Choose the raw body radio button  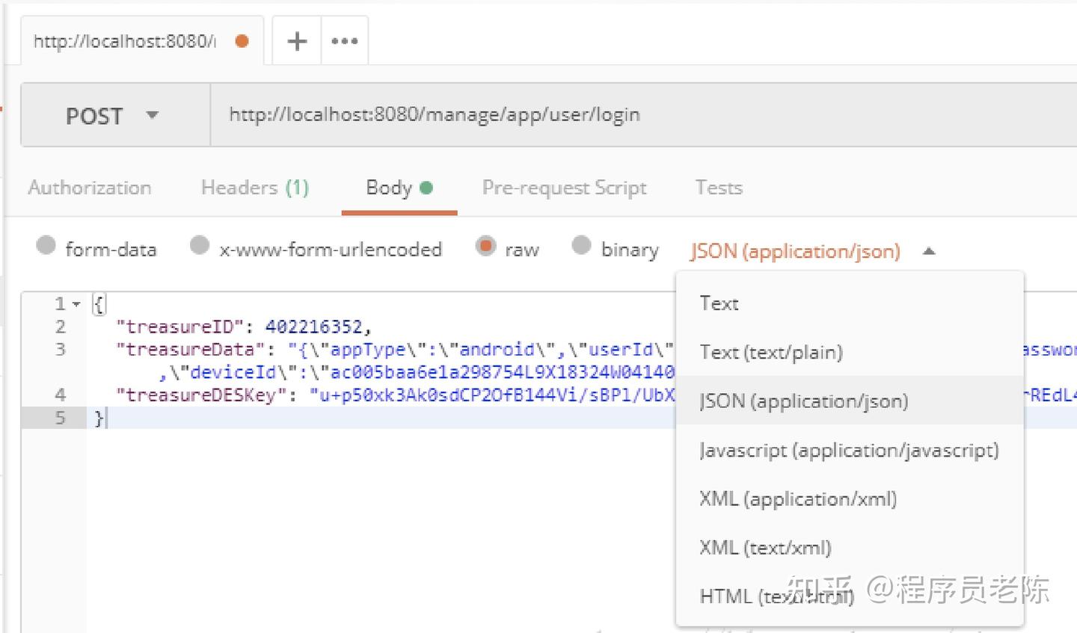coord(486,246)
